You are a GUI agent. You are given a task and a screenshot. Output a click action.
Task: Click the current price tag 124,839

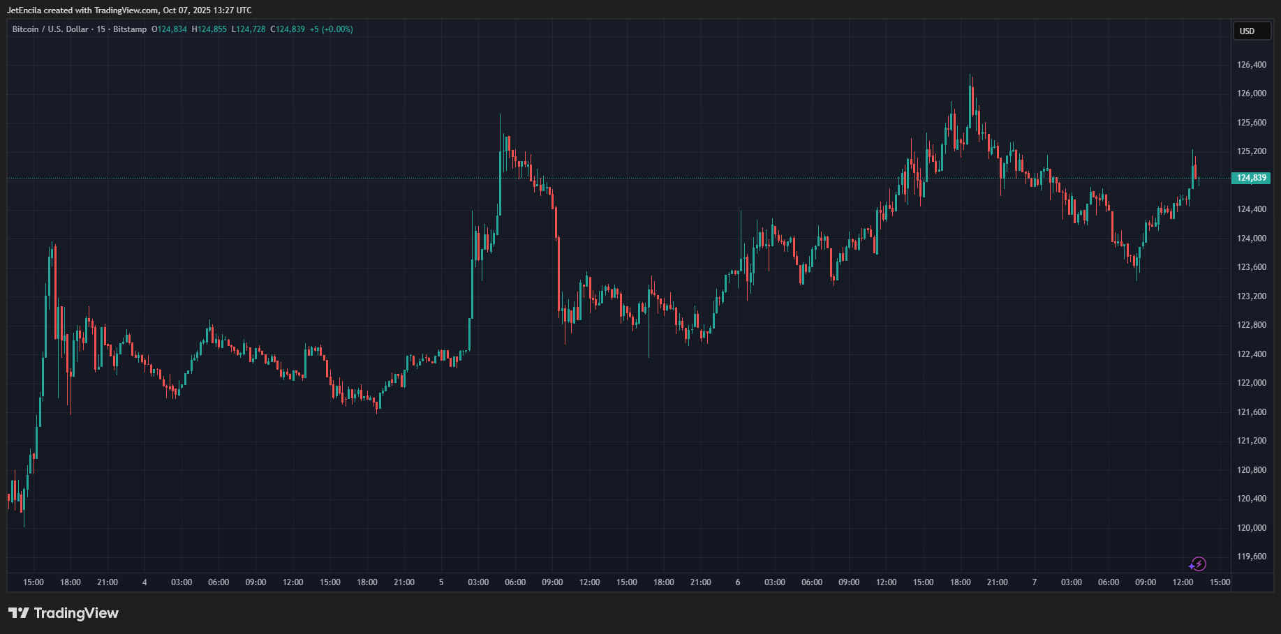coord(1251,178)
